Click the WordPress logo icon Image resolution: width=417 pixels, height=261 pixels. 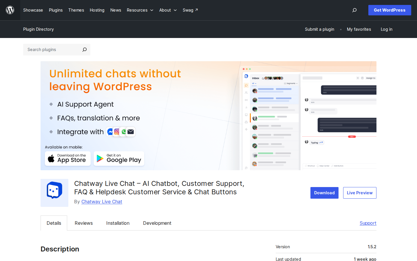(x=10, y=10)
